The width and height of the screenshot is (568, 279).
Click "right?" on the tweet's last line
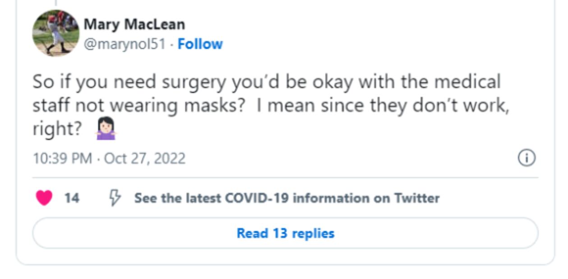click(57, 129)
